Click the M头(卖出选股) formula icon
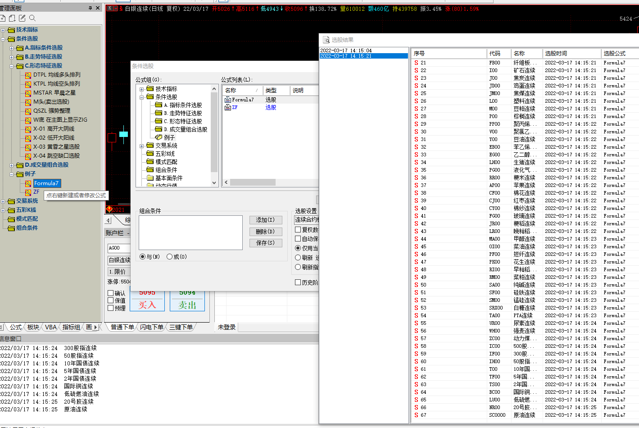 point(28,102)
